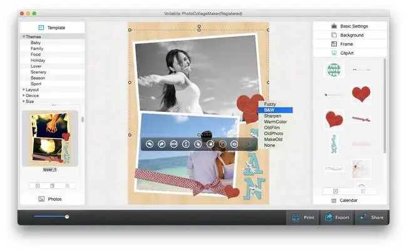Collapse the Themes tree section

click(x=24, y=36)
